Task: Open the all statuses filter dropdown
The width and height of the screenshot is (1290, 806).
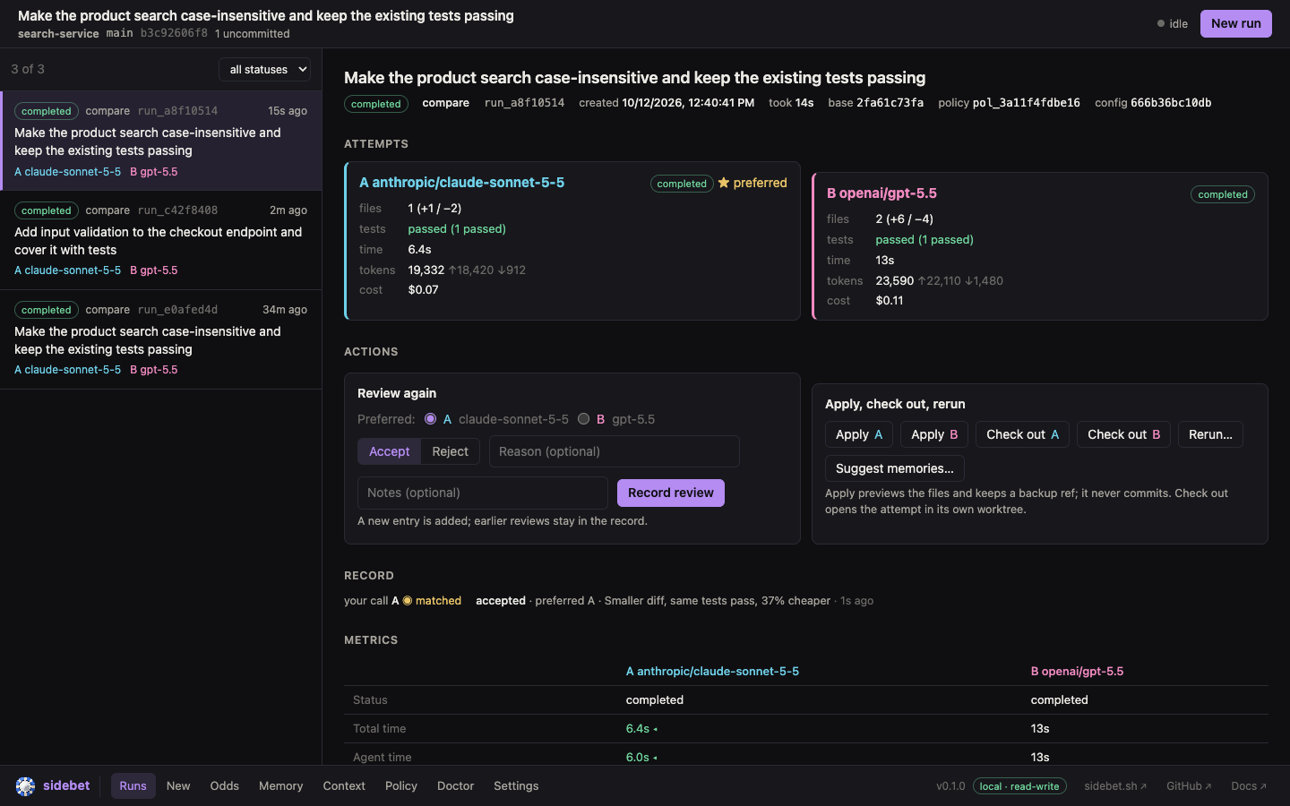Action: click(265, 69)
